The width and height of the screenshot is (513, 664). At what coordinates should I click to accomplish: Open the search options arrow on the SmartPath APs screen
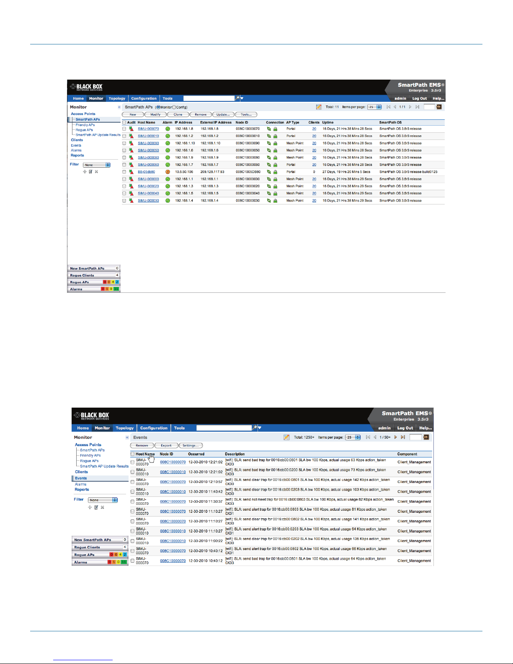coord(242,98)
